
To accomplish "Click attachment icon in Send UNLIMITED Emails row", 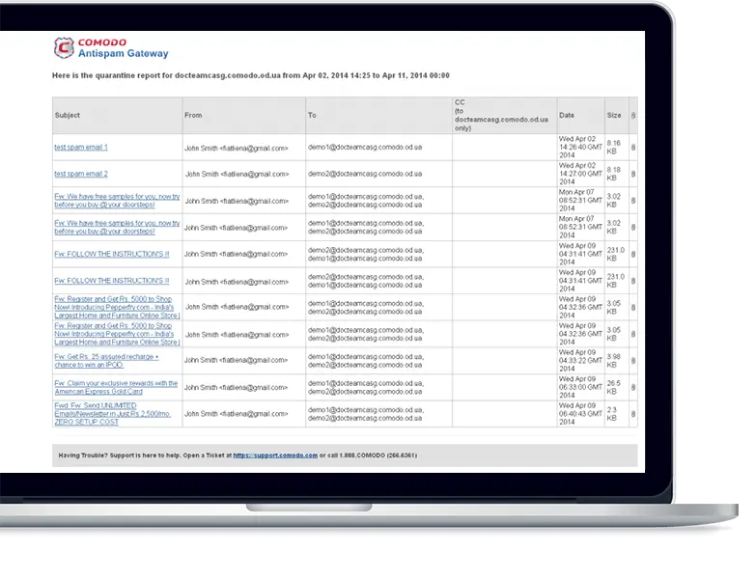I will pos(633,414).
